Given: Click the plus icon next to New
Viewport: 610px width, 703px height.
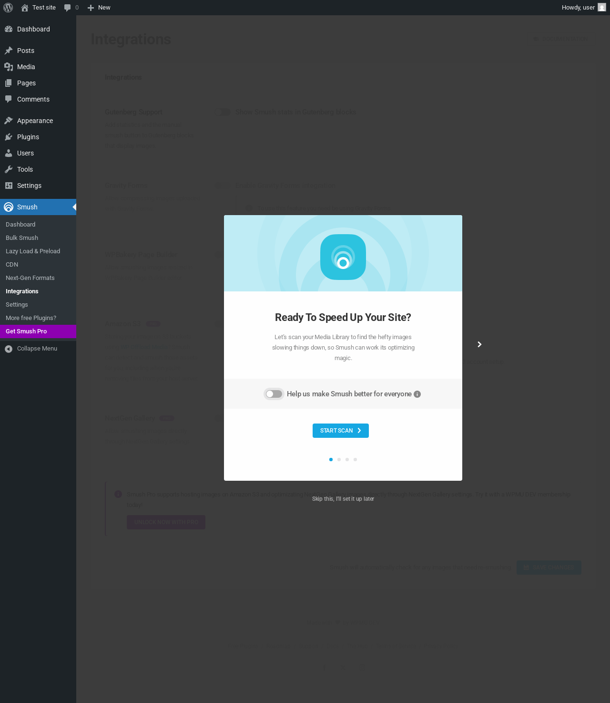Looking at the screenshot, I should click(x=91, y=8).
